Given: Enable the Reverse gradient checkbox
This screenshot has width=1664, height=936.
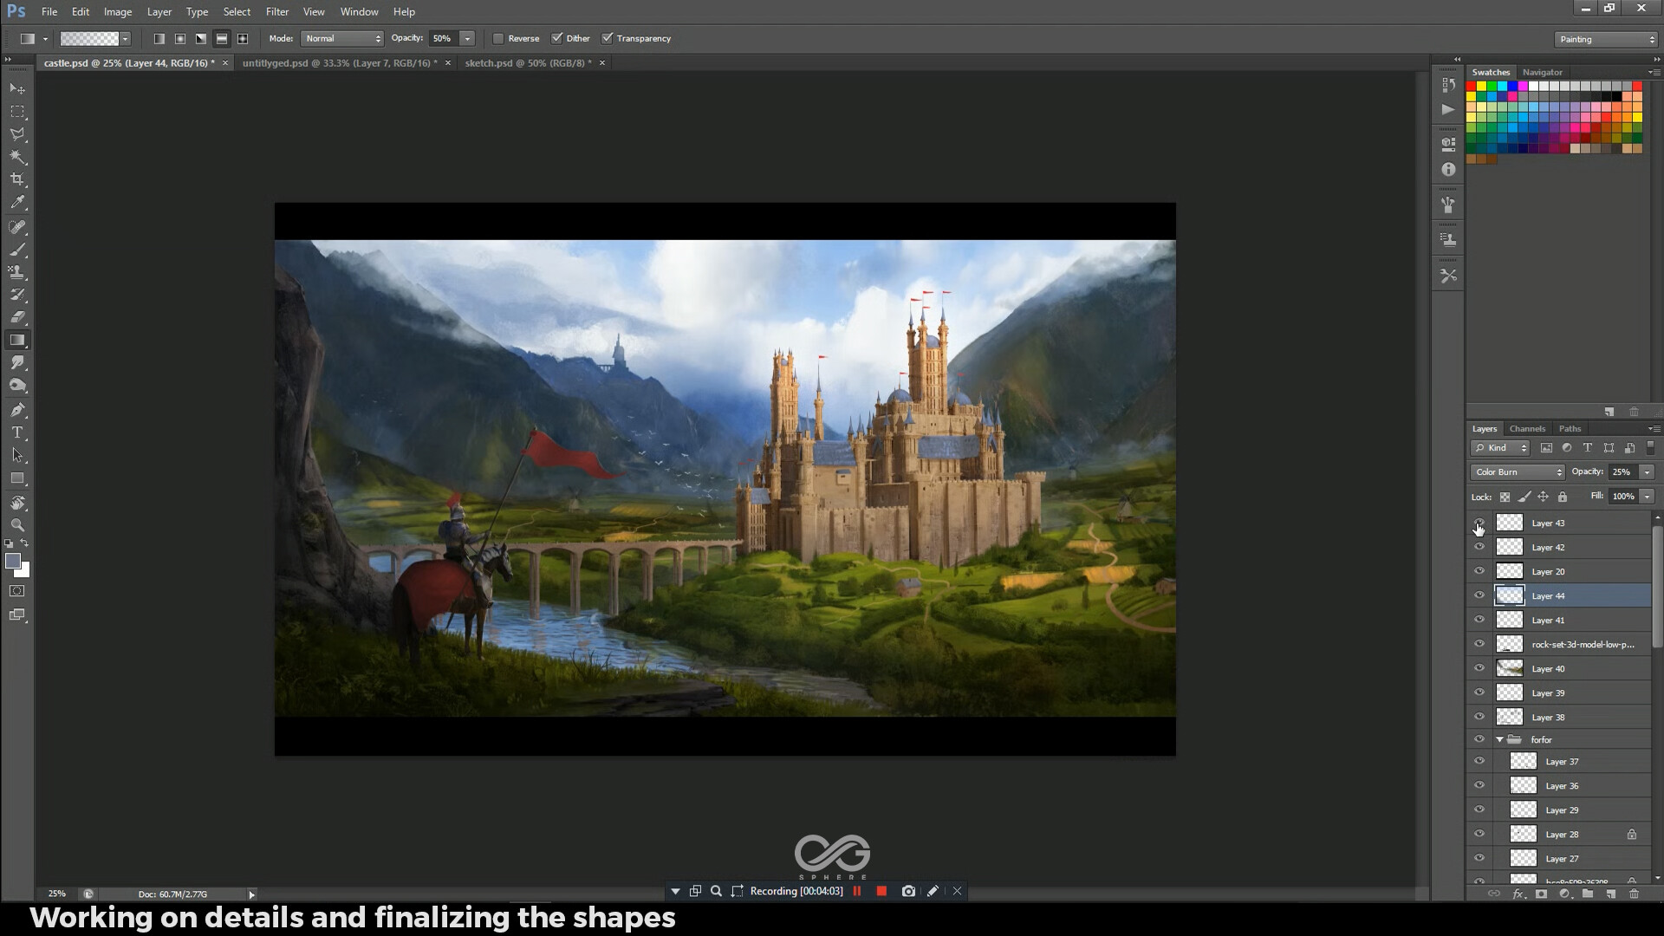Looking at the screenshot, I should coord(499,38).
